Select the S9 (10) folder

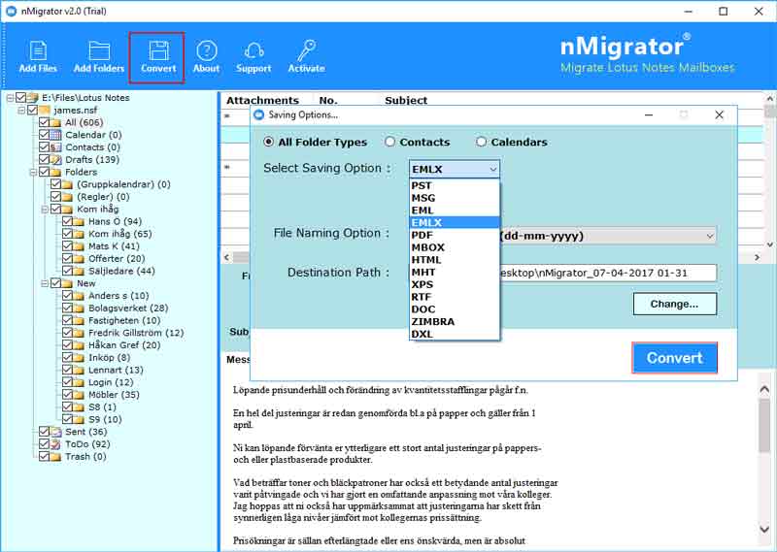tap(105, 419)
